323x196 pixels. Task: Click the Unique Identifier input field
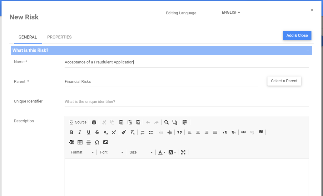pos(187,101)
